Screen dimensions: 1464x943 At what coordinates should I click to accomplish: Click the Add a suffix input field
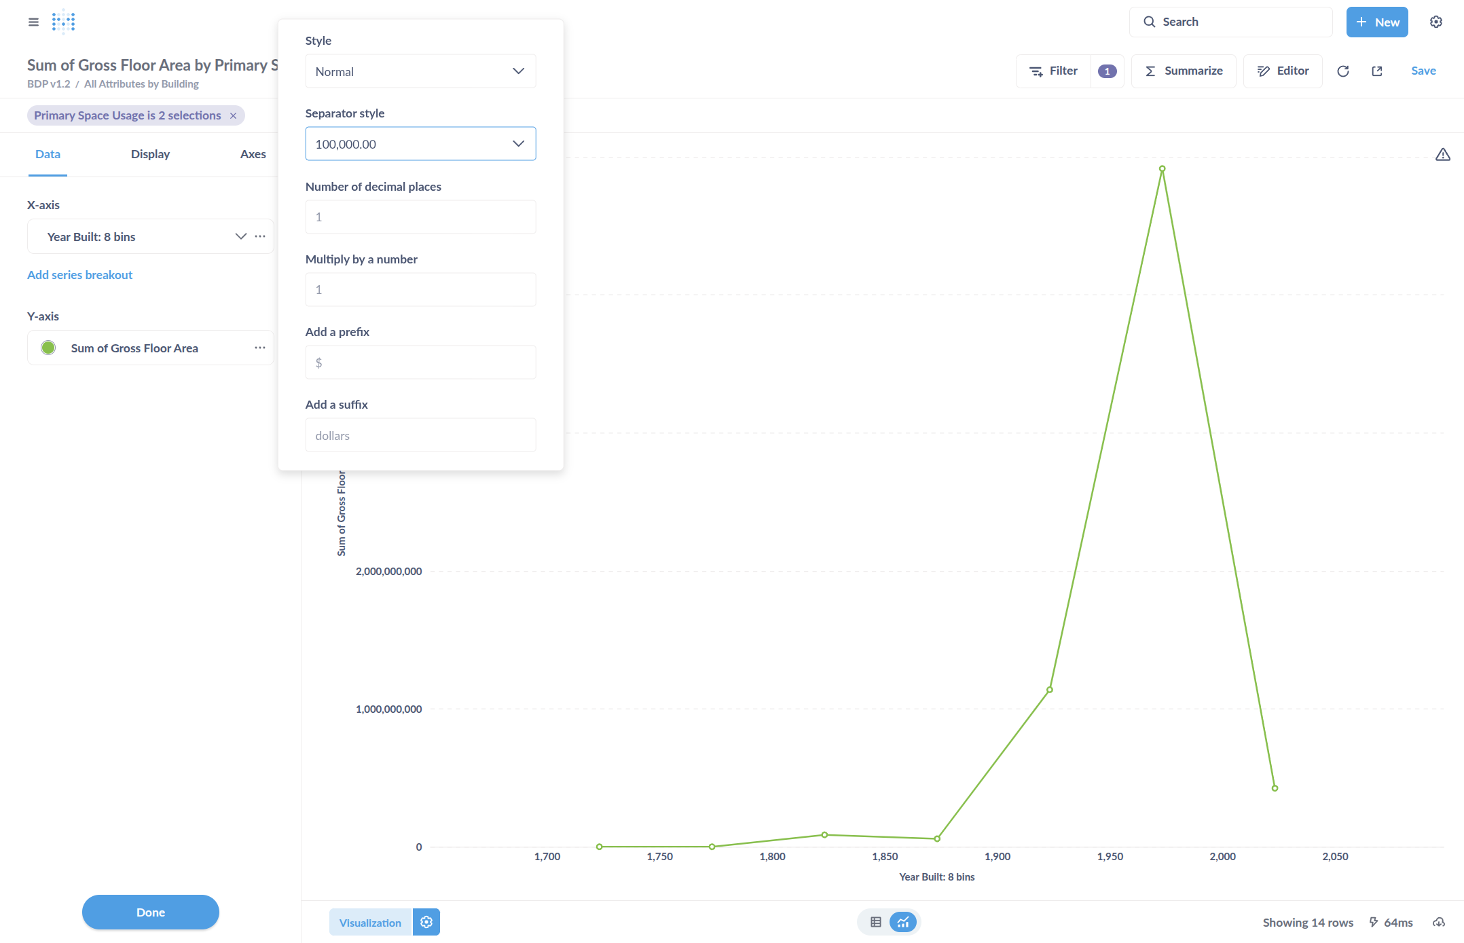click(420, 435)
